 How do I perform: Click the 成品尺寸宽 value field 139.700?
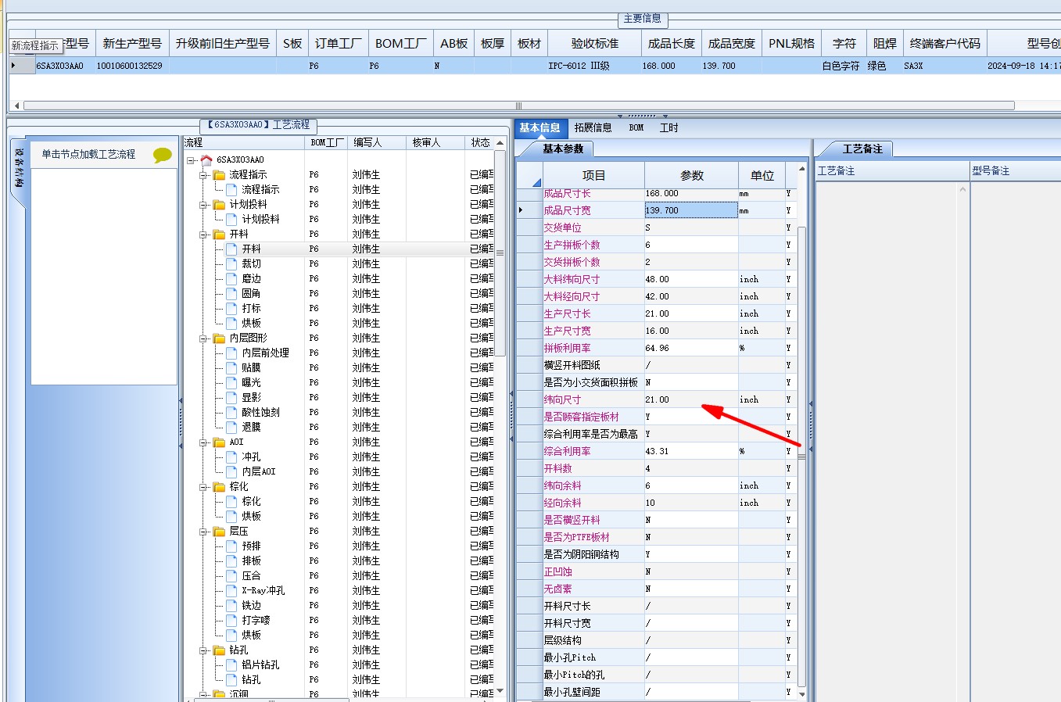click(x=691, y=210)
